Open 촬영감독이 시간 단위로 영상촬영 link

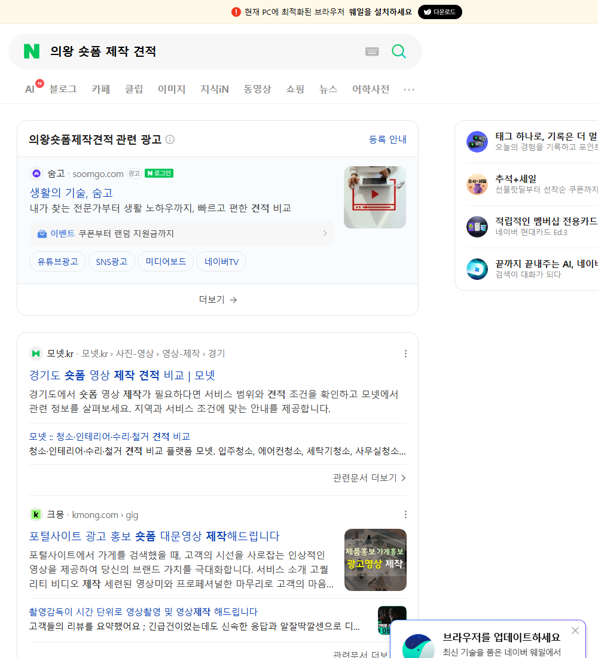click(x=143, y=612)
